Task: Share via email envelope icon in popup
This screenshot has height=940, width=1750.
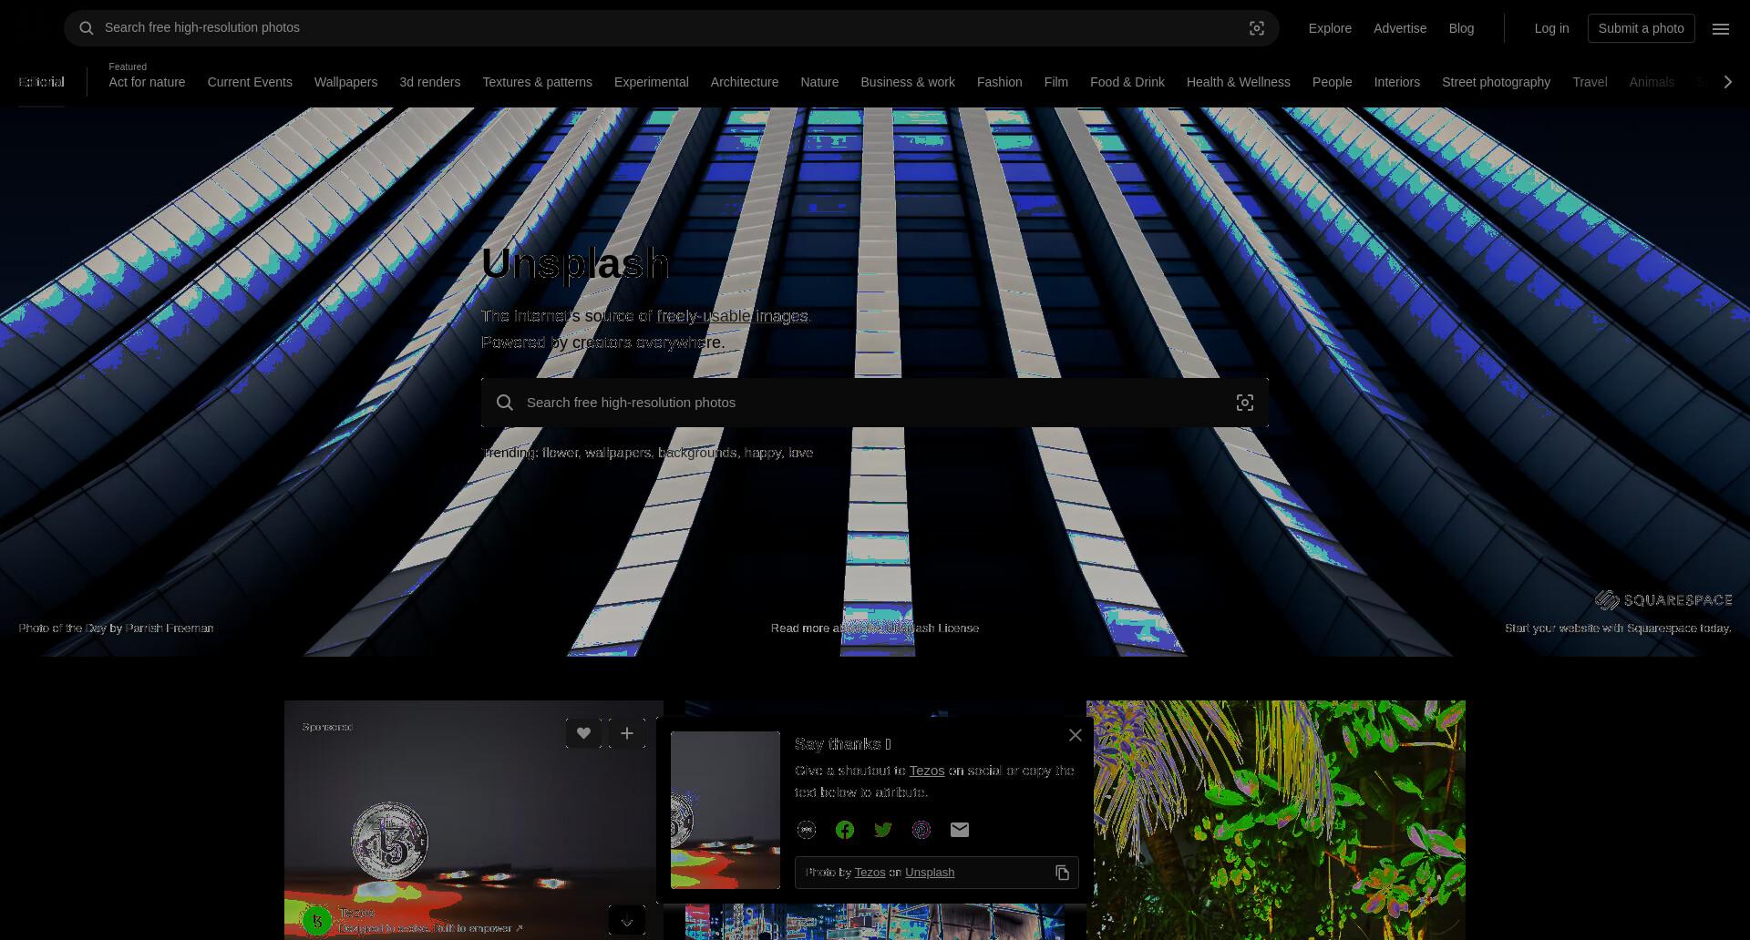Action: [x=960, y=830]
